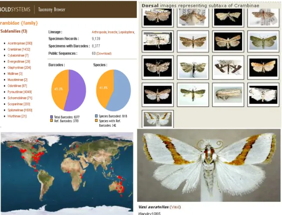Viewport: 282px width, 215px height.
Task: Click the orange Ref. Barcodes legend swatch
Action: 51,120
